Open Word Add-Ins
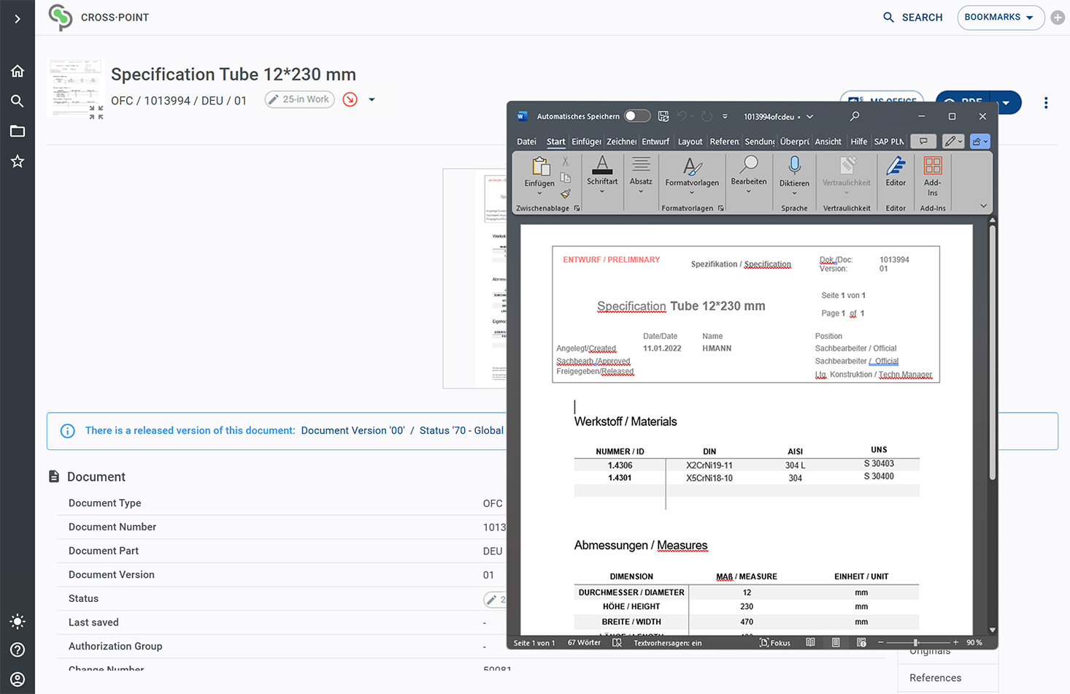1070x694 pixels. 932,175
